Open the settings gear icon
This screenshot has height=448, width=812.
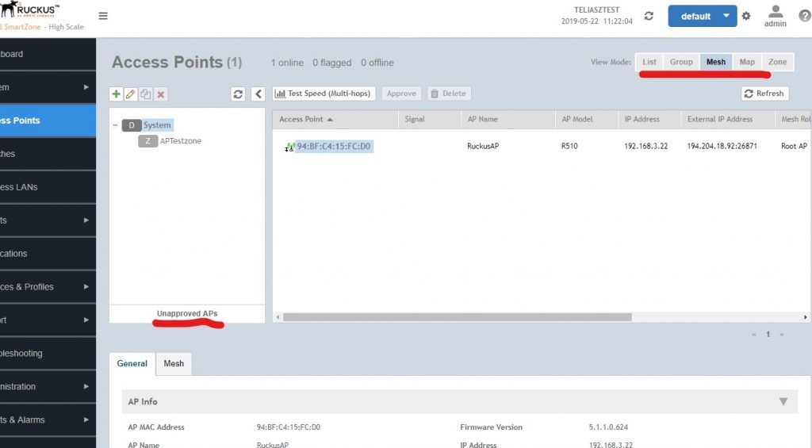coord(746,17)
